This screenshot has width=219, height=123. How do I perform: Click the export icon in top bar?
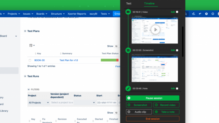click(x=193, y=14)
